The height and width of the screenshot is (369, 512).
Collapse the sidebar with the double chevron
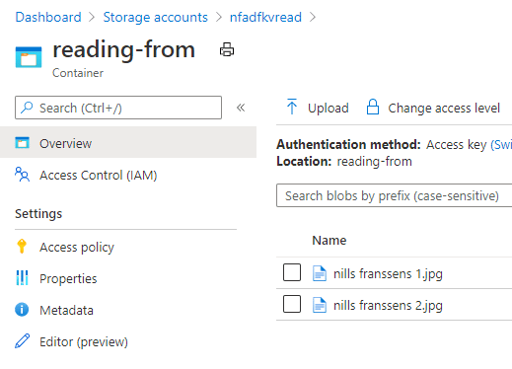click(x=241, y=108)
